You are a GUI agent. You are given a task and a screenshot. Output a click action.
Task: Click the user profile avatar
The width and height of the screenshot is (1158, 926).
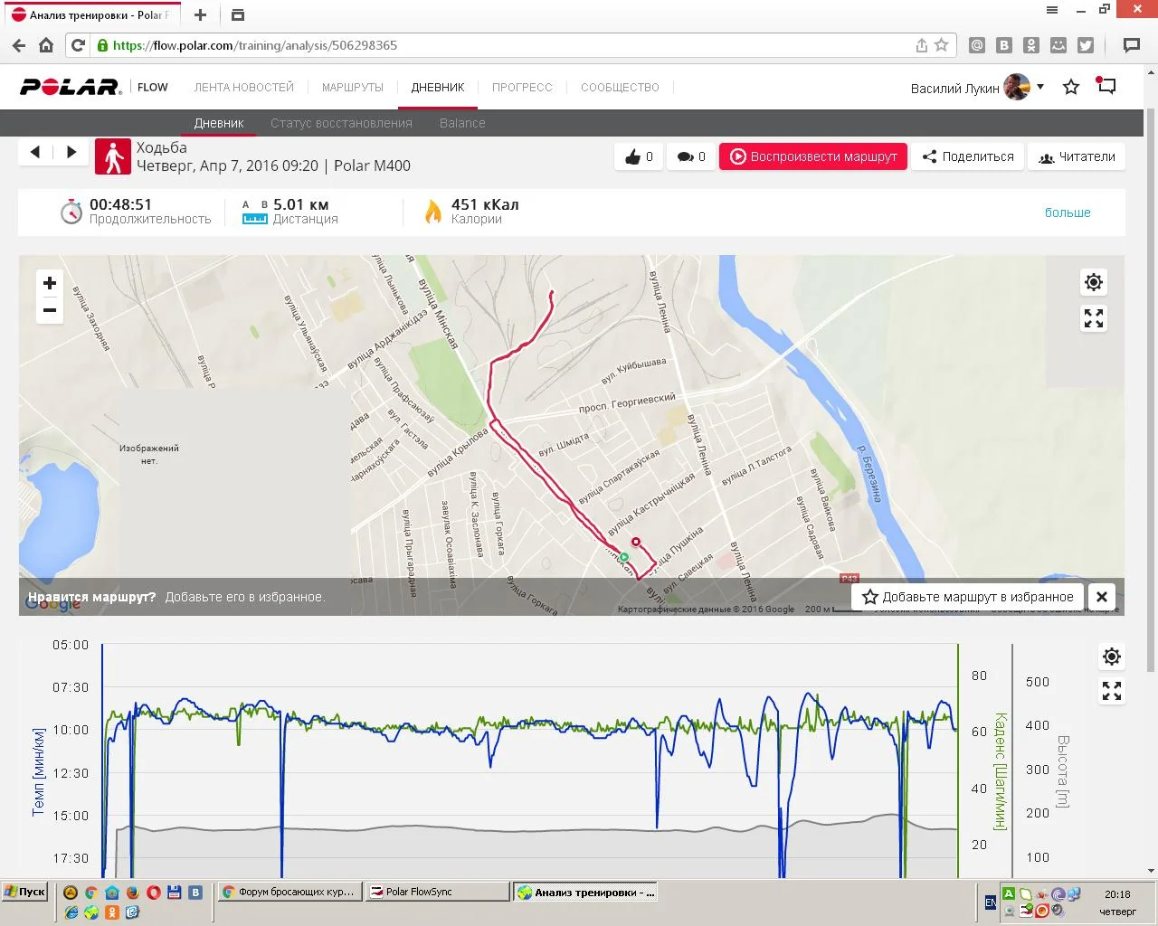pyautogui.click(x=1017, y=87)
